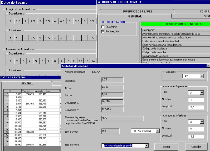
Task: Select 'Corte máx escama (izda-derecha)' row
Action: point(176,41)
